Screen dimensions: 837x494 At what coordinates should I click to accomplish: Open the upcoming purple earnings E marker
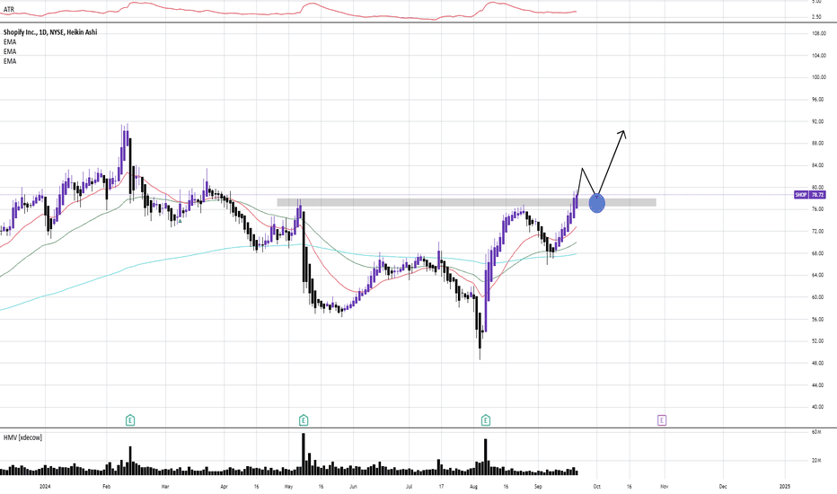662,420
